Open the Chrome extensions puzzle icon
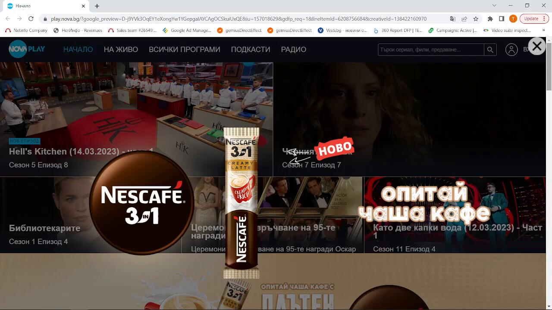Viewport: 552px width, 310px height. (x=490, y=19)
